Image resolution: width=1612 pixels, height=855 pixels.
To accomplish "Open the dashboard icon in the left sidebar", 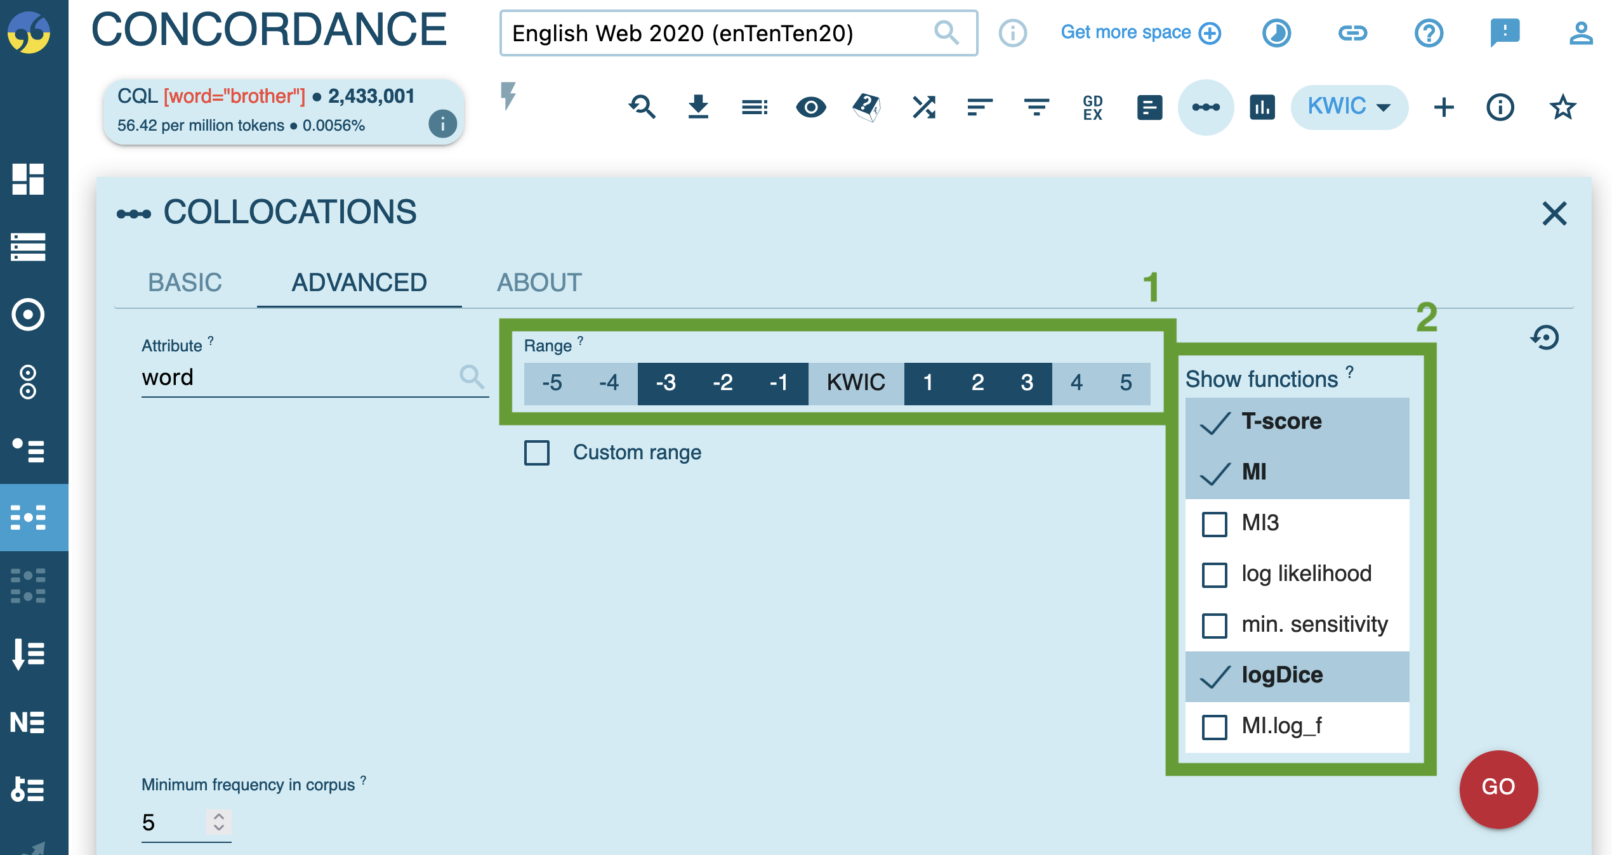I will 29,179.
